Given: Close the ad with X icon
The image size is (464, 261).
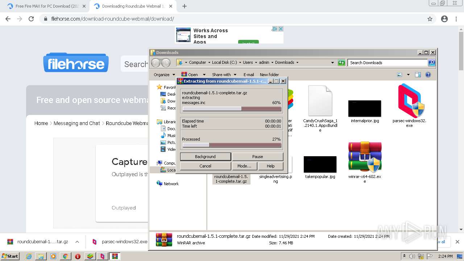Looking at the screenshot, I should 281,29.
